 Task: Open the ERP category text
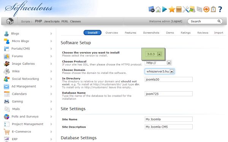point(15,139)
